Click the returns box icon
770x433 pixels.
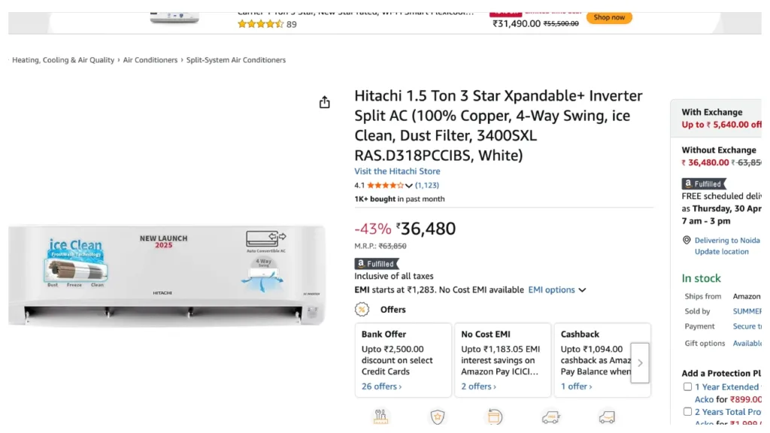495,417
